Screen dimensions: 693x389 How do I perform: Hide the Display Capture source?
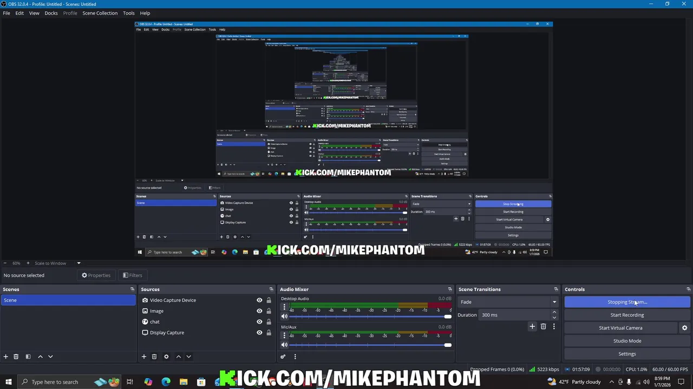259,333
